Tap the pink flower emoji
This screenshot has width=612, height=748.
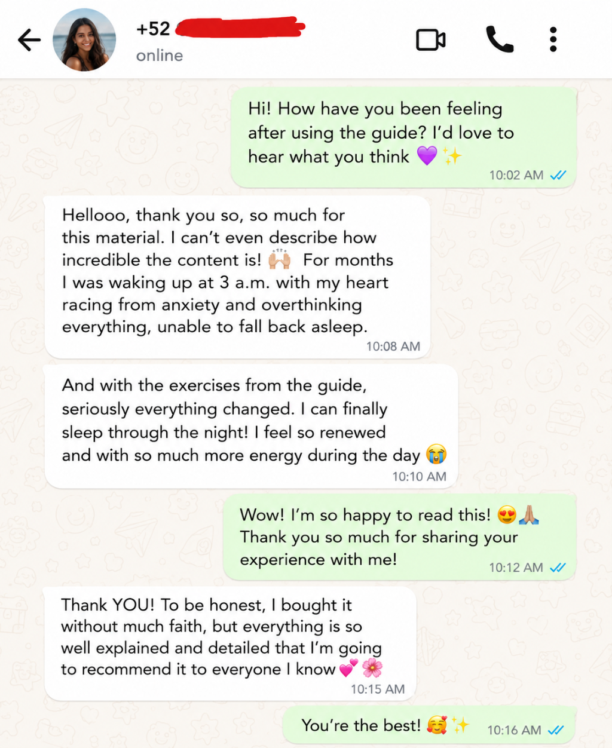tap(372, 668)
